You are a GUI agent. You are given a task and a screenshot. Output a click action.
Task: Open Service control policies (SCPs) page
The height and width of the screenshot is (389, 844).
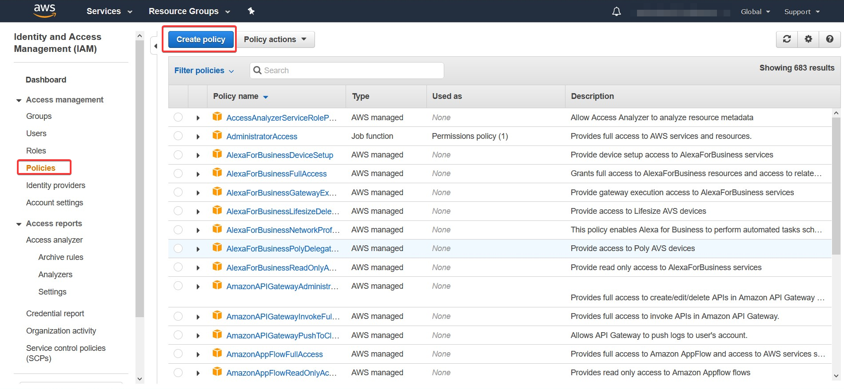point(66,353)
